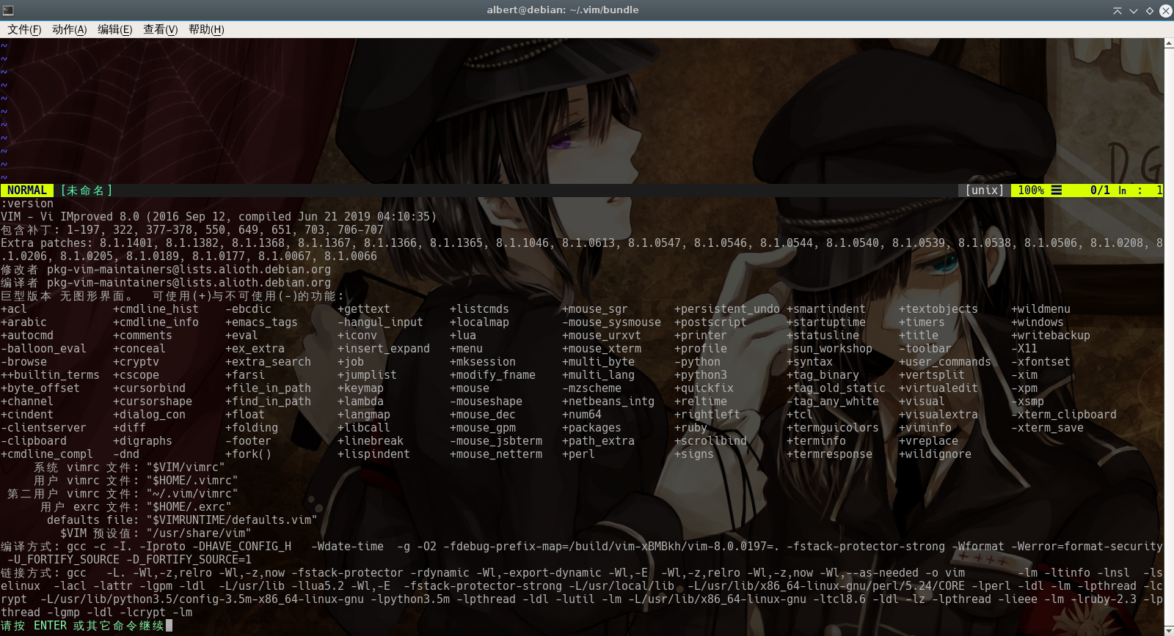Click the NORMAL mode indicator
The image size is (1174, 636).
27,191
